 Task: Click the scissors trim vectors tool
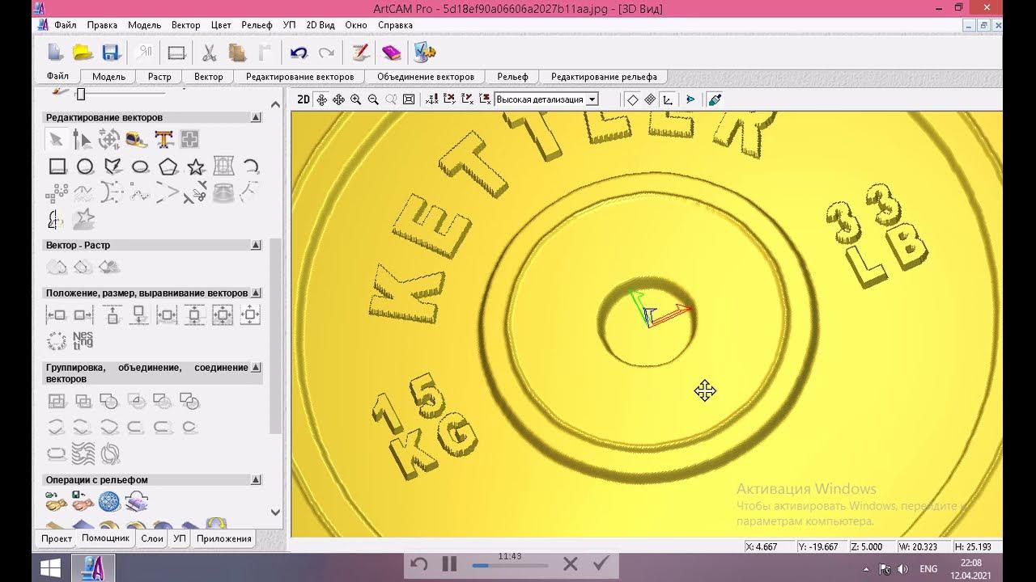point(195,193)
